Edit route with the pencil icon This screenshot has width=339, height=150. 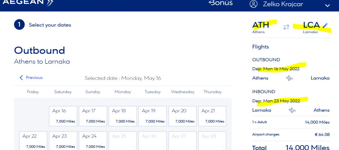click(x=325, y=26)
